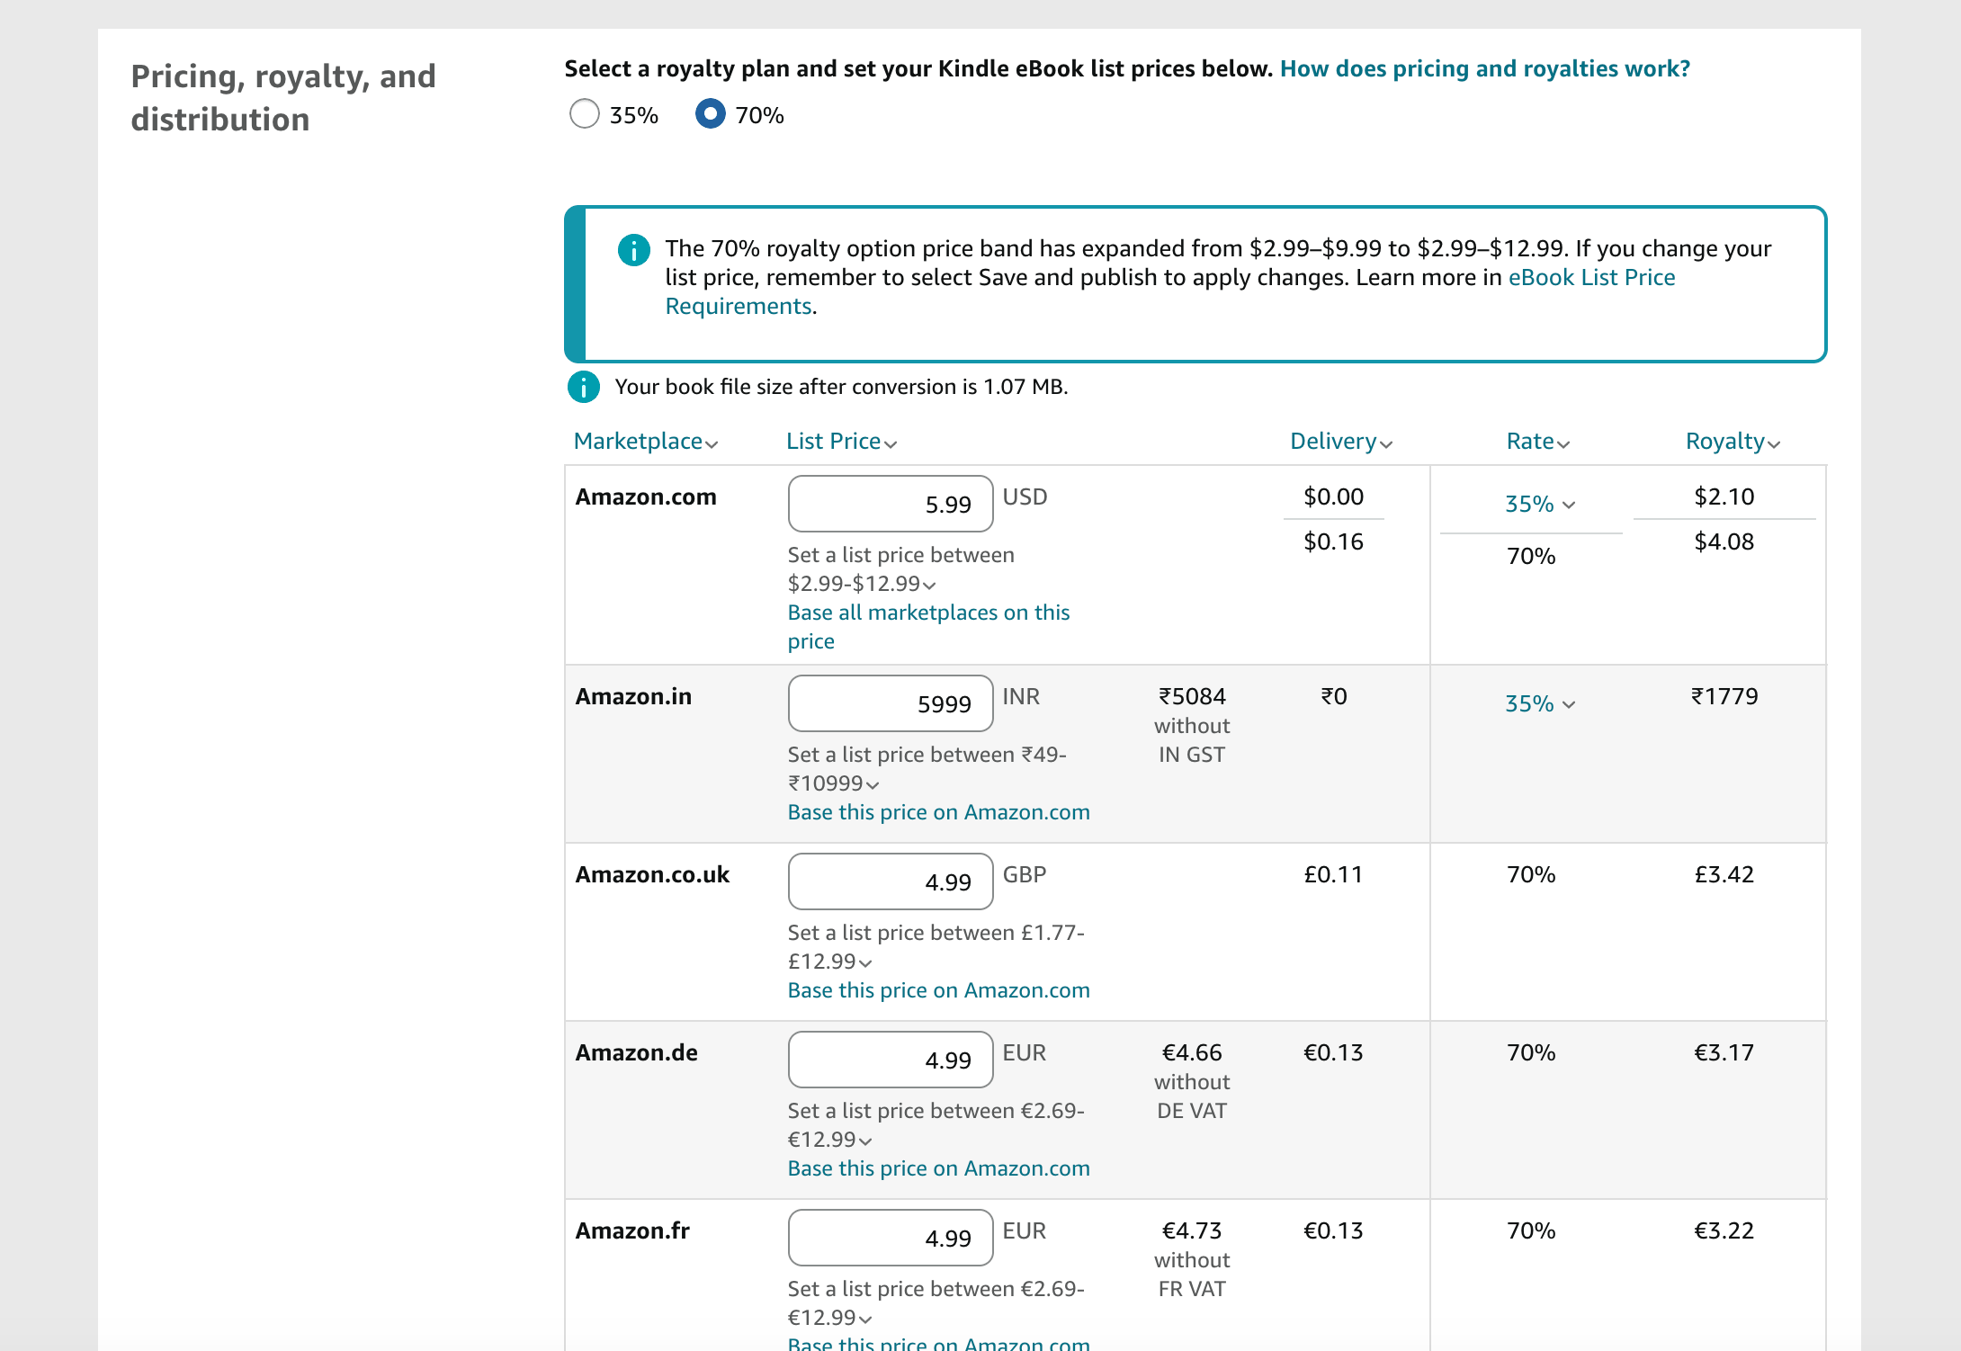Viewport: 1961px width, 1351px height.
Task: Open the 35% rate dropdown for Amazon.in
Action: [x=1540, y=704]
